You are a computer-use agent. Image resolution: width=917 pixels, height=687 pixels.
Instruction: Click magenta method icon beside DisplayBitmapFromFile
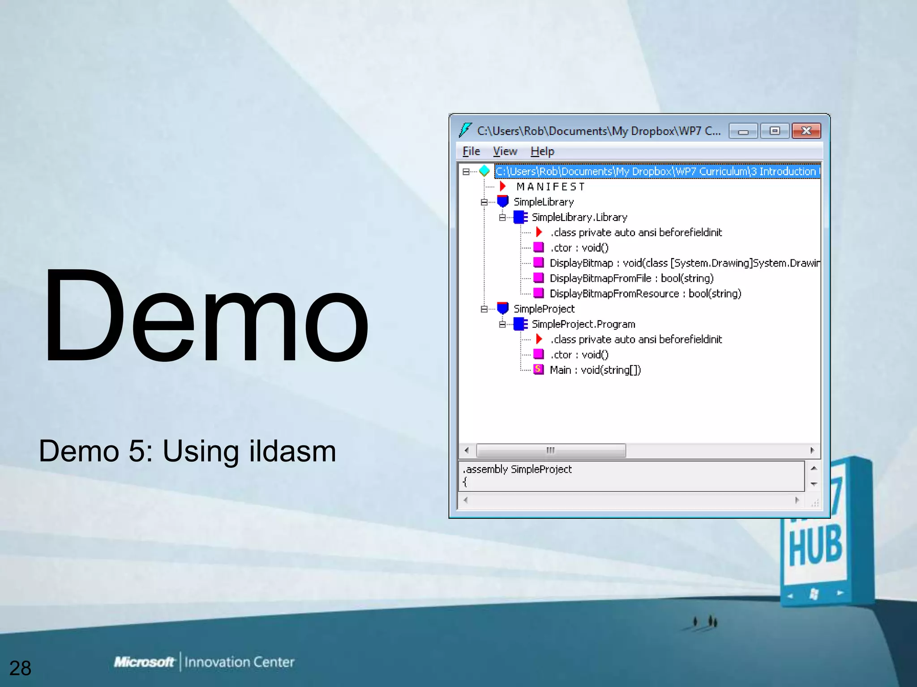pos(539,278)
